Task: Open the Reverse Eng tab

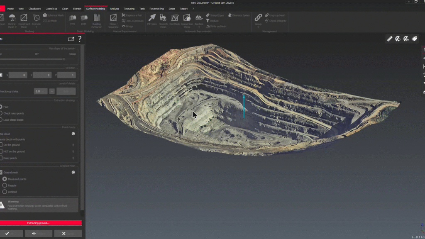Action: 156,9
